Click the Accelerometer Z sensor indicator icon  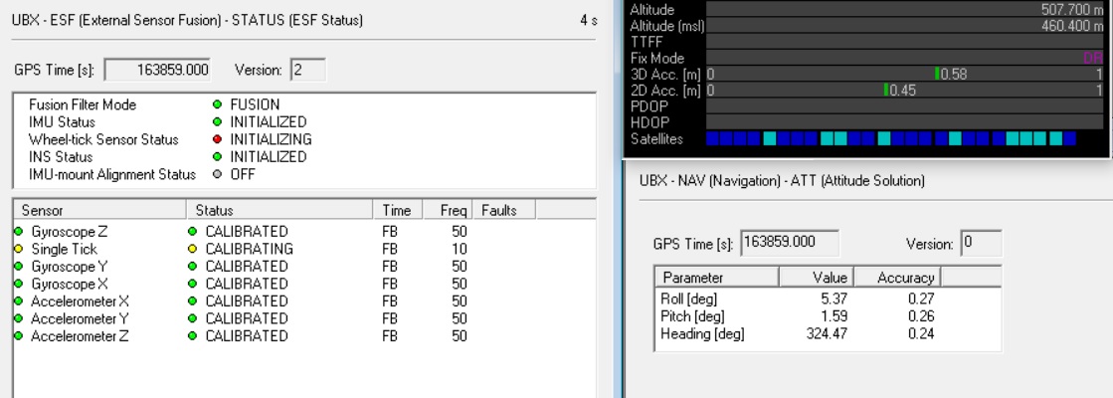click(x=18, y=336)
